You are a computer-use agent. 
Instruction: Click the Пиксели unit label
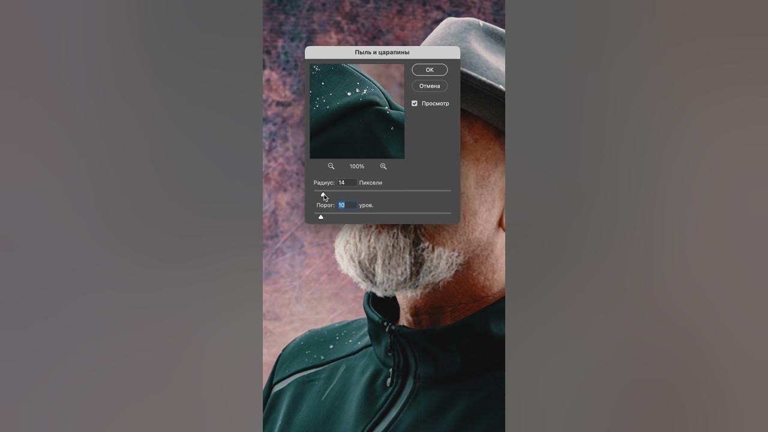click(371, 182)
